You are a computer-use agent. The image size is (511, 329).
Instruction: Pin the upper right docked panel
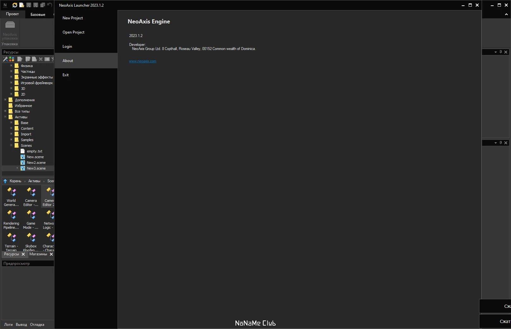501,52
